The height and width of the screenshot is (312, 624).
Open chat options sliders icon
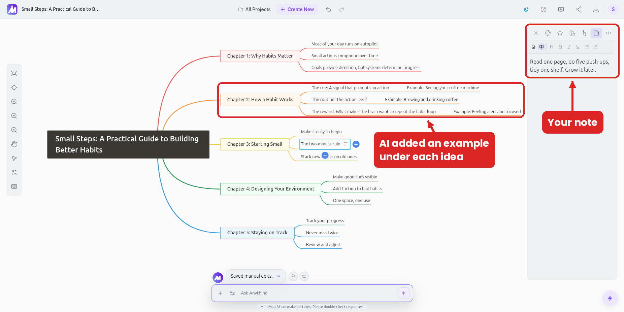pyautogui.click(x=232, y=293)
